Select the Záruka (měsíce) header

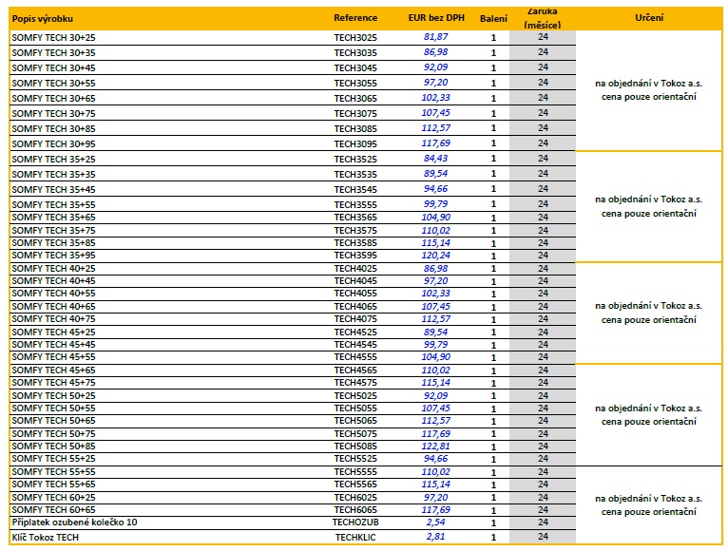click(543, 19)
